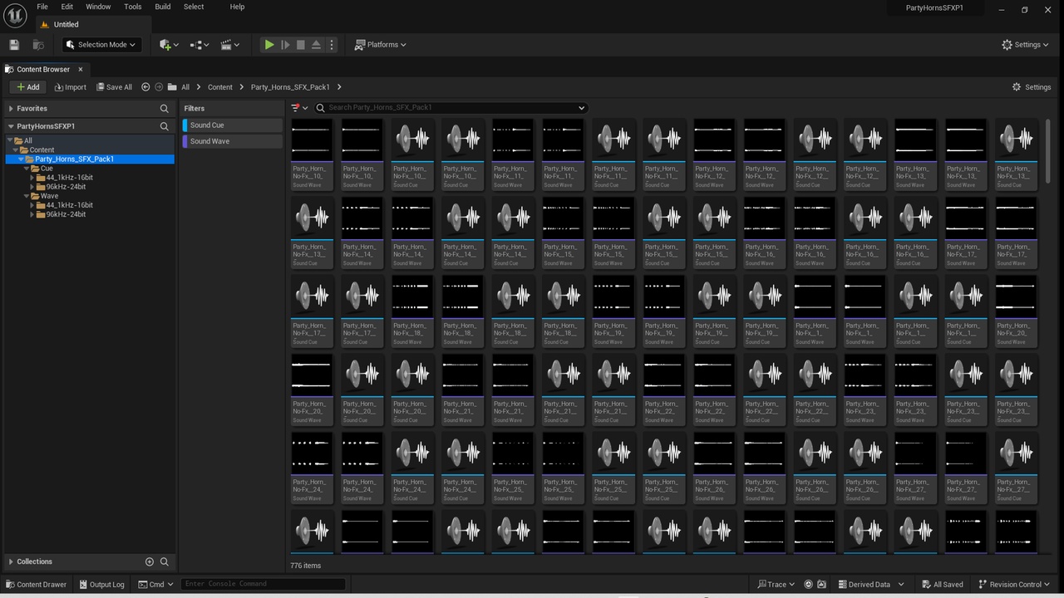
Task: Toggle the Sound Wave filter
Action: point(232,141)
